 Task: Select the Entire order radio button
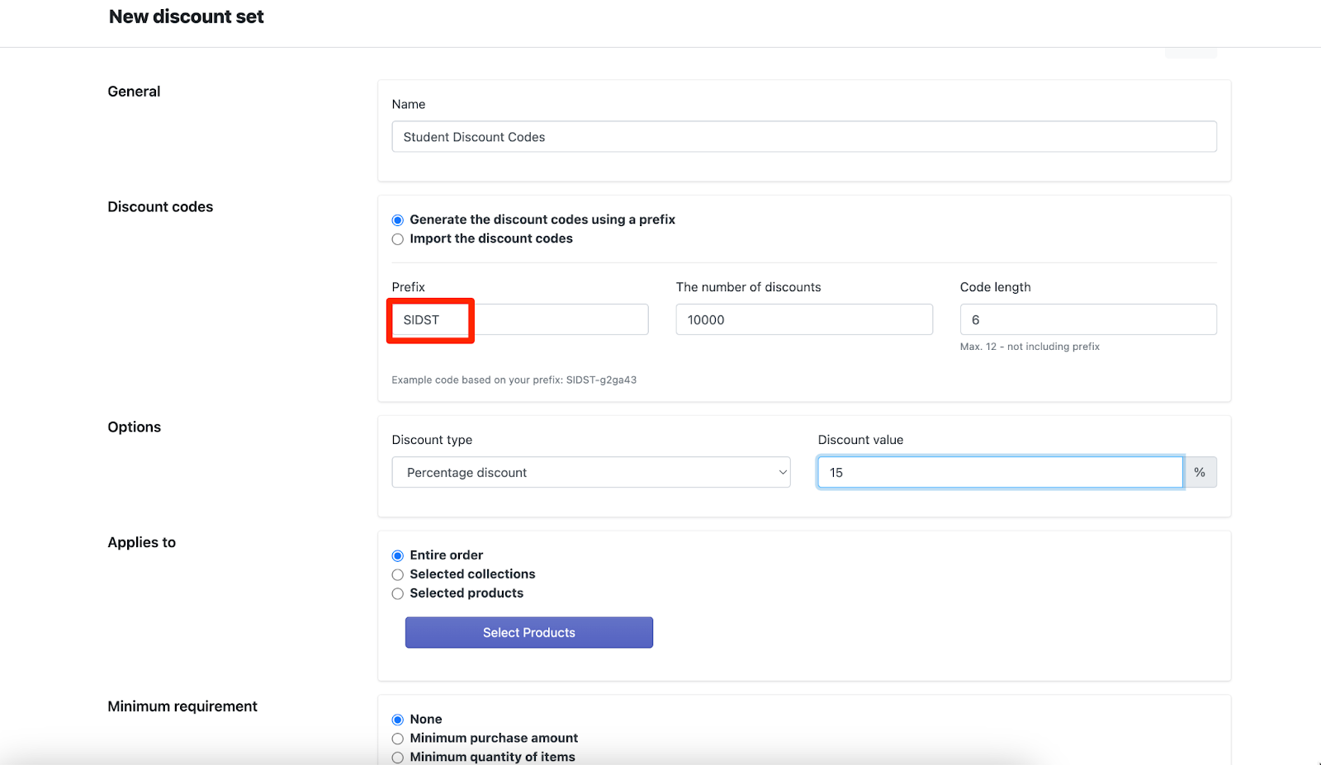398,556
